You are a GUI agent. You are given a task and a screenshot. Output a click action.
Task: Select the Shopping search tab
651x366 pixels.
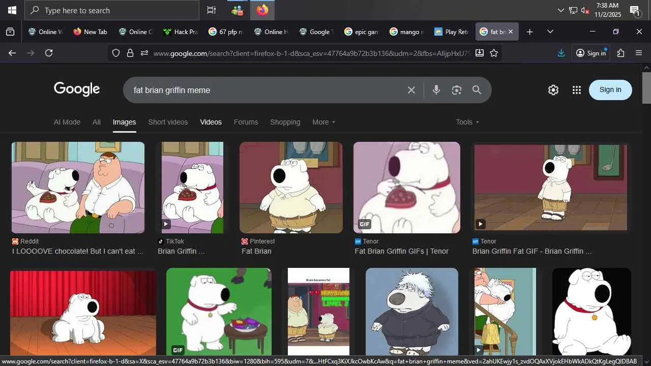coord(285,122)
